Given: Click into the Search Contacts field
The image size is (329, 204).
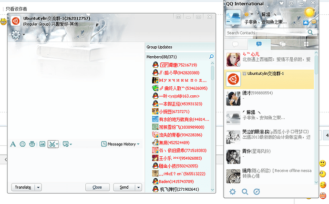Looking at the screenshot, I should 266,32.
